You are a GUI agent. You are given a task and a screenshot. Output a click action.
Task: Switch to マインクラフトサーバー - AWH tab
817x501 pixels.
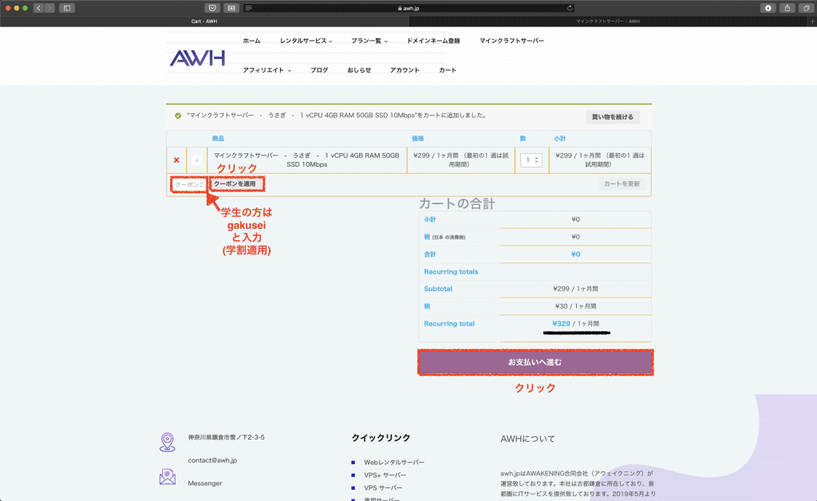[608, 22]
